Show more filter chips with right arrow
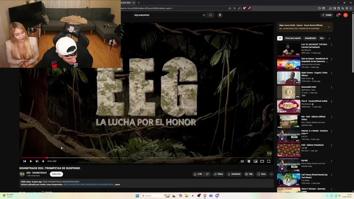354x199 pixels. [x=329, y=38]
